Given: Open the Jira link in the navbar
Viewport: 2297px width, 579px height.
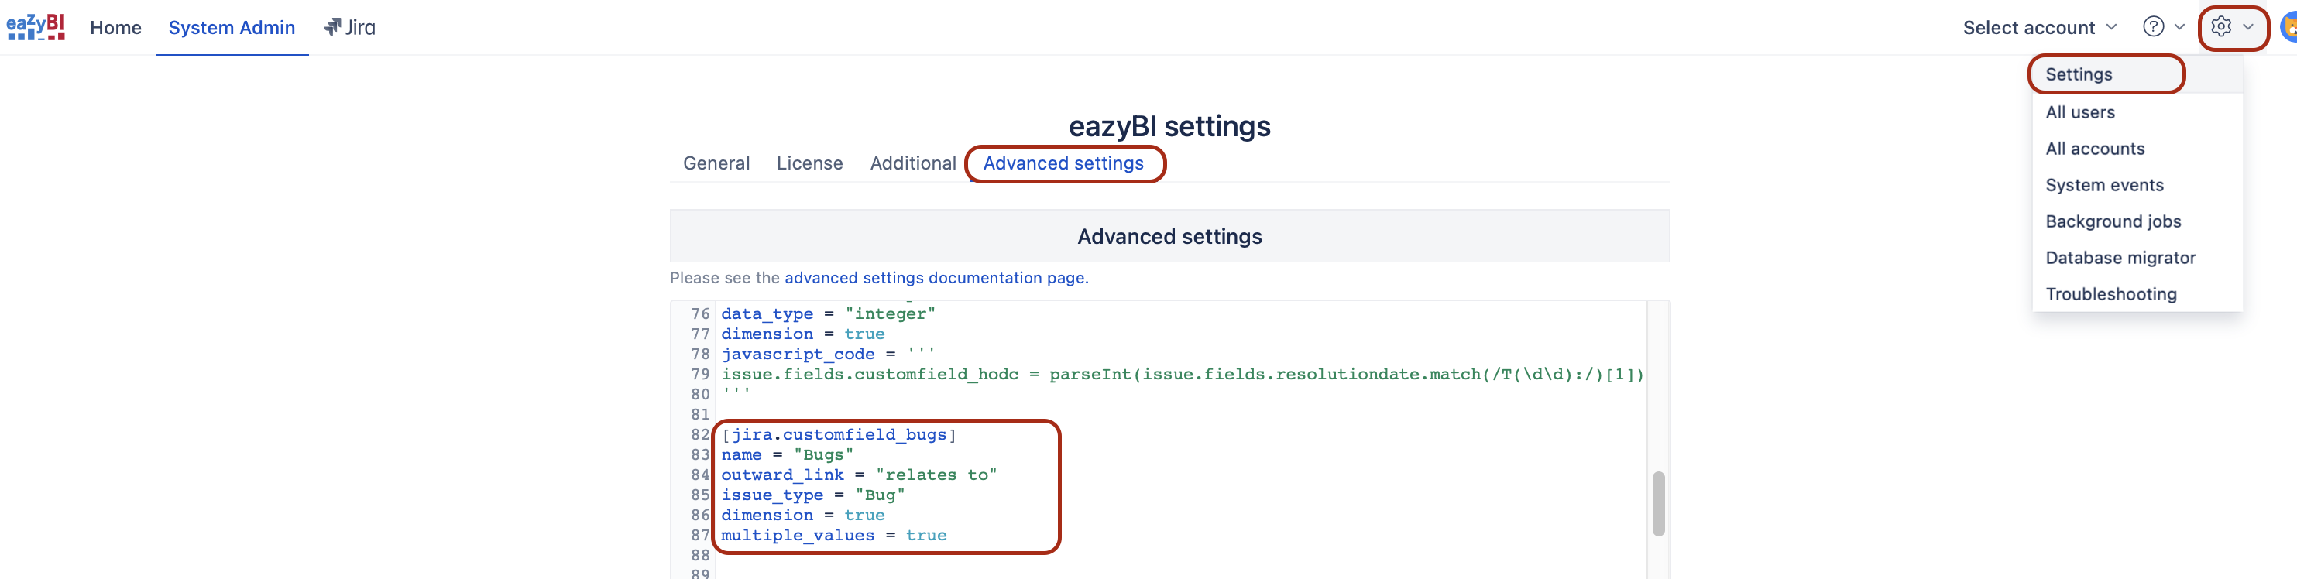Looking at the screenshot, I should click(x=349, y=28).
